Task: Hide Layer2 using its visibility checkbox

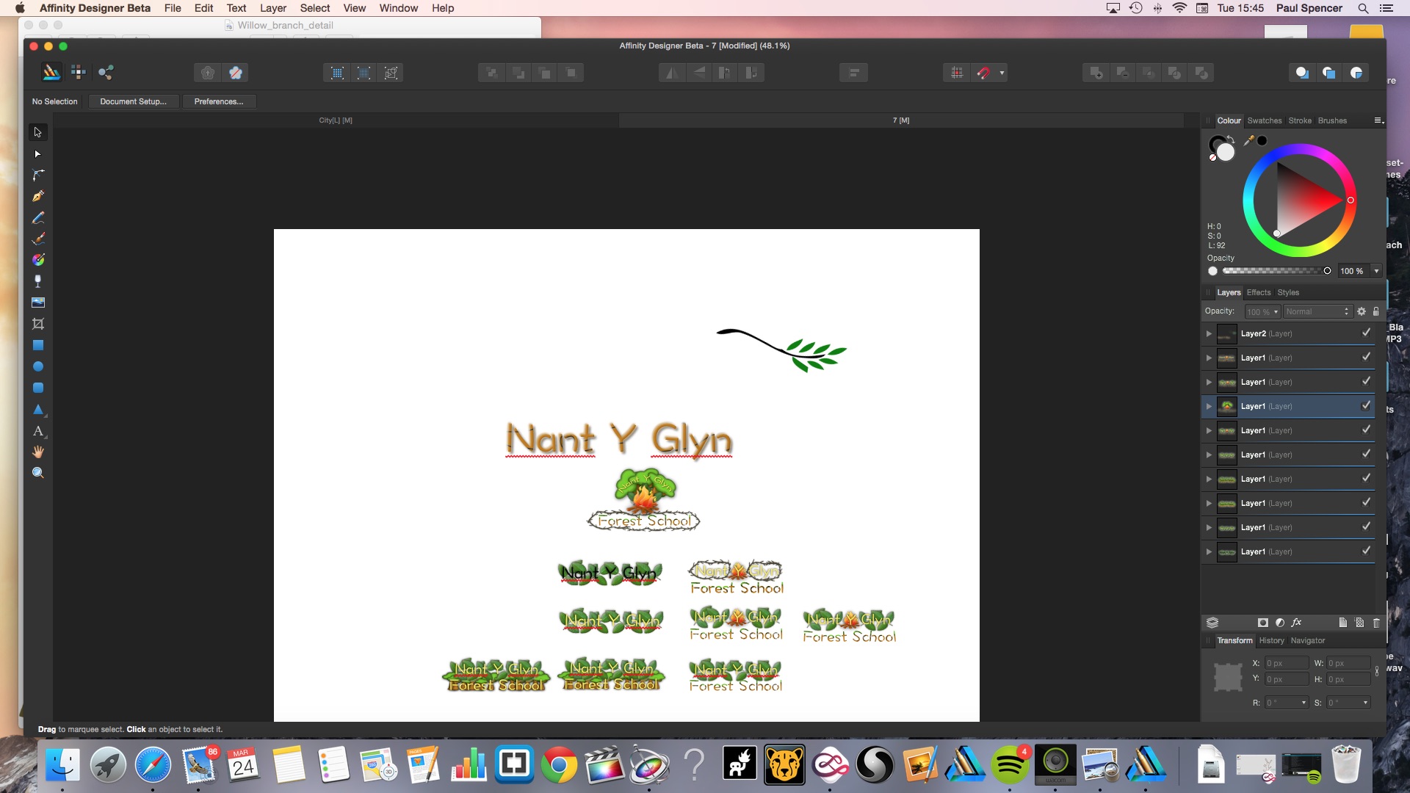Action: [1366, 333]
